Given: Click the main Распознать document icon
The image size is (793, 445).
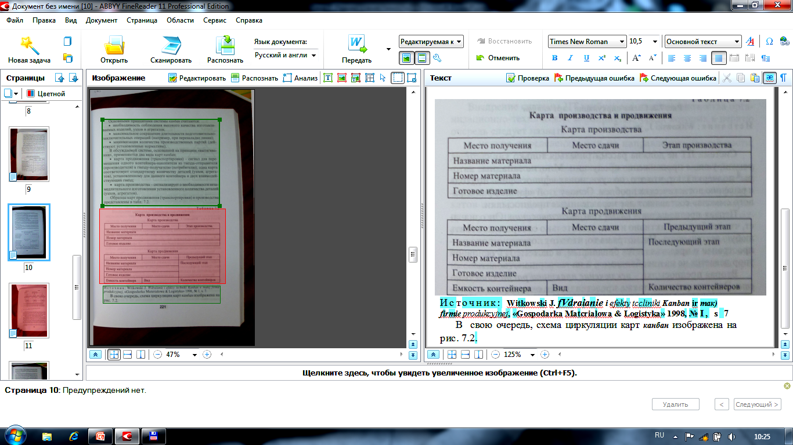Looking at the screenshot, I should click(225, 45).
